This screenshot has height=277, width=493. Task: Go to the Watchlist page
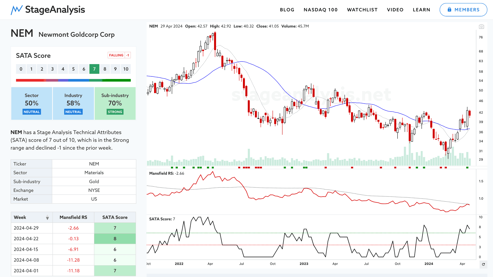[x=362, y=10]
